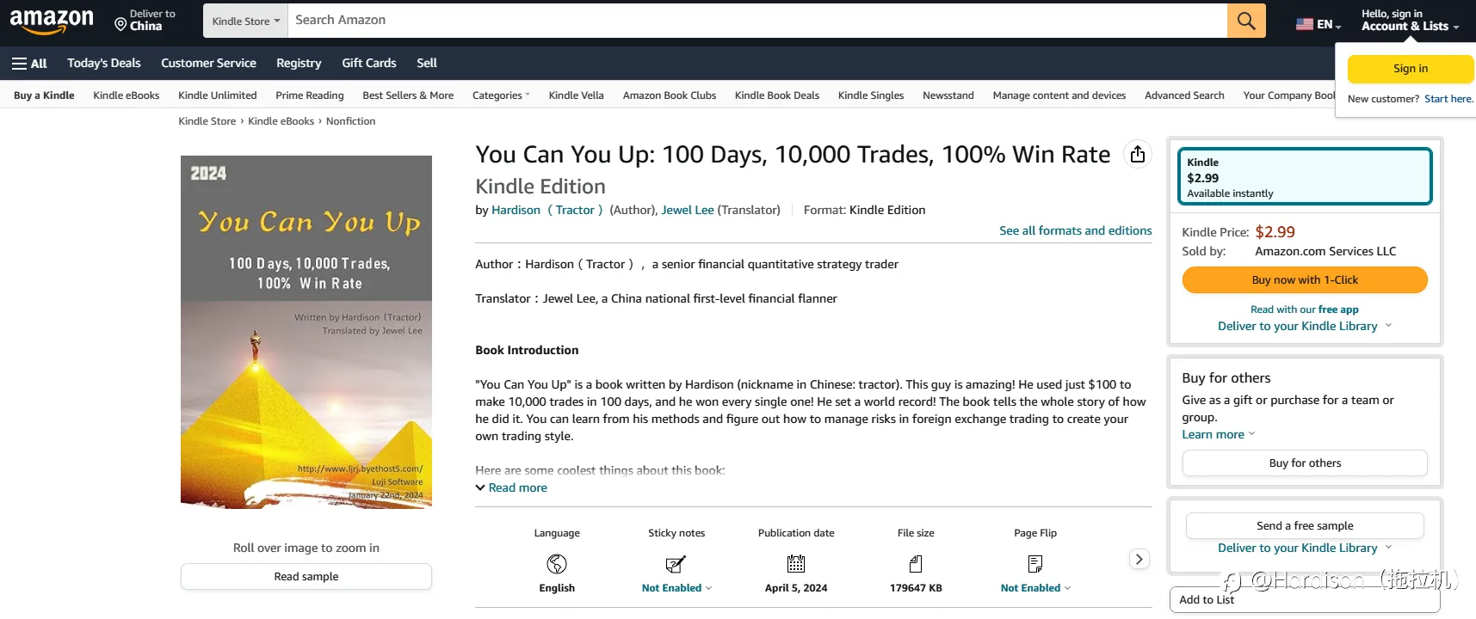This screenshot has height=619, width=1476.
Task: Click Buy now with 1-Click button
Action: pos(1305,279)
